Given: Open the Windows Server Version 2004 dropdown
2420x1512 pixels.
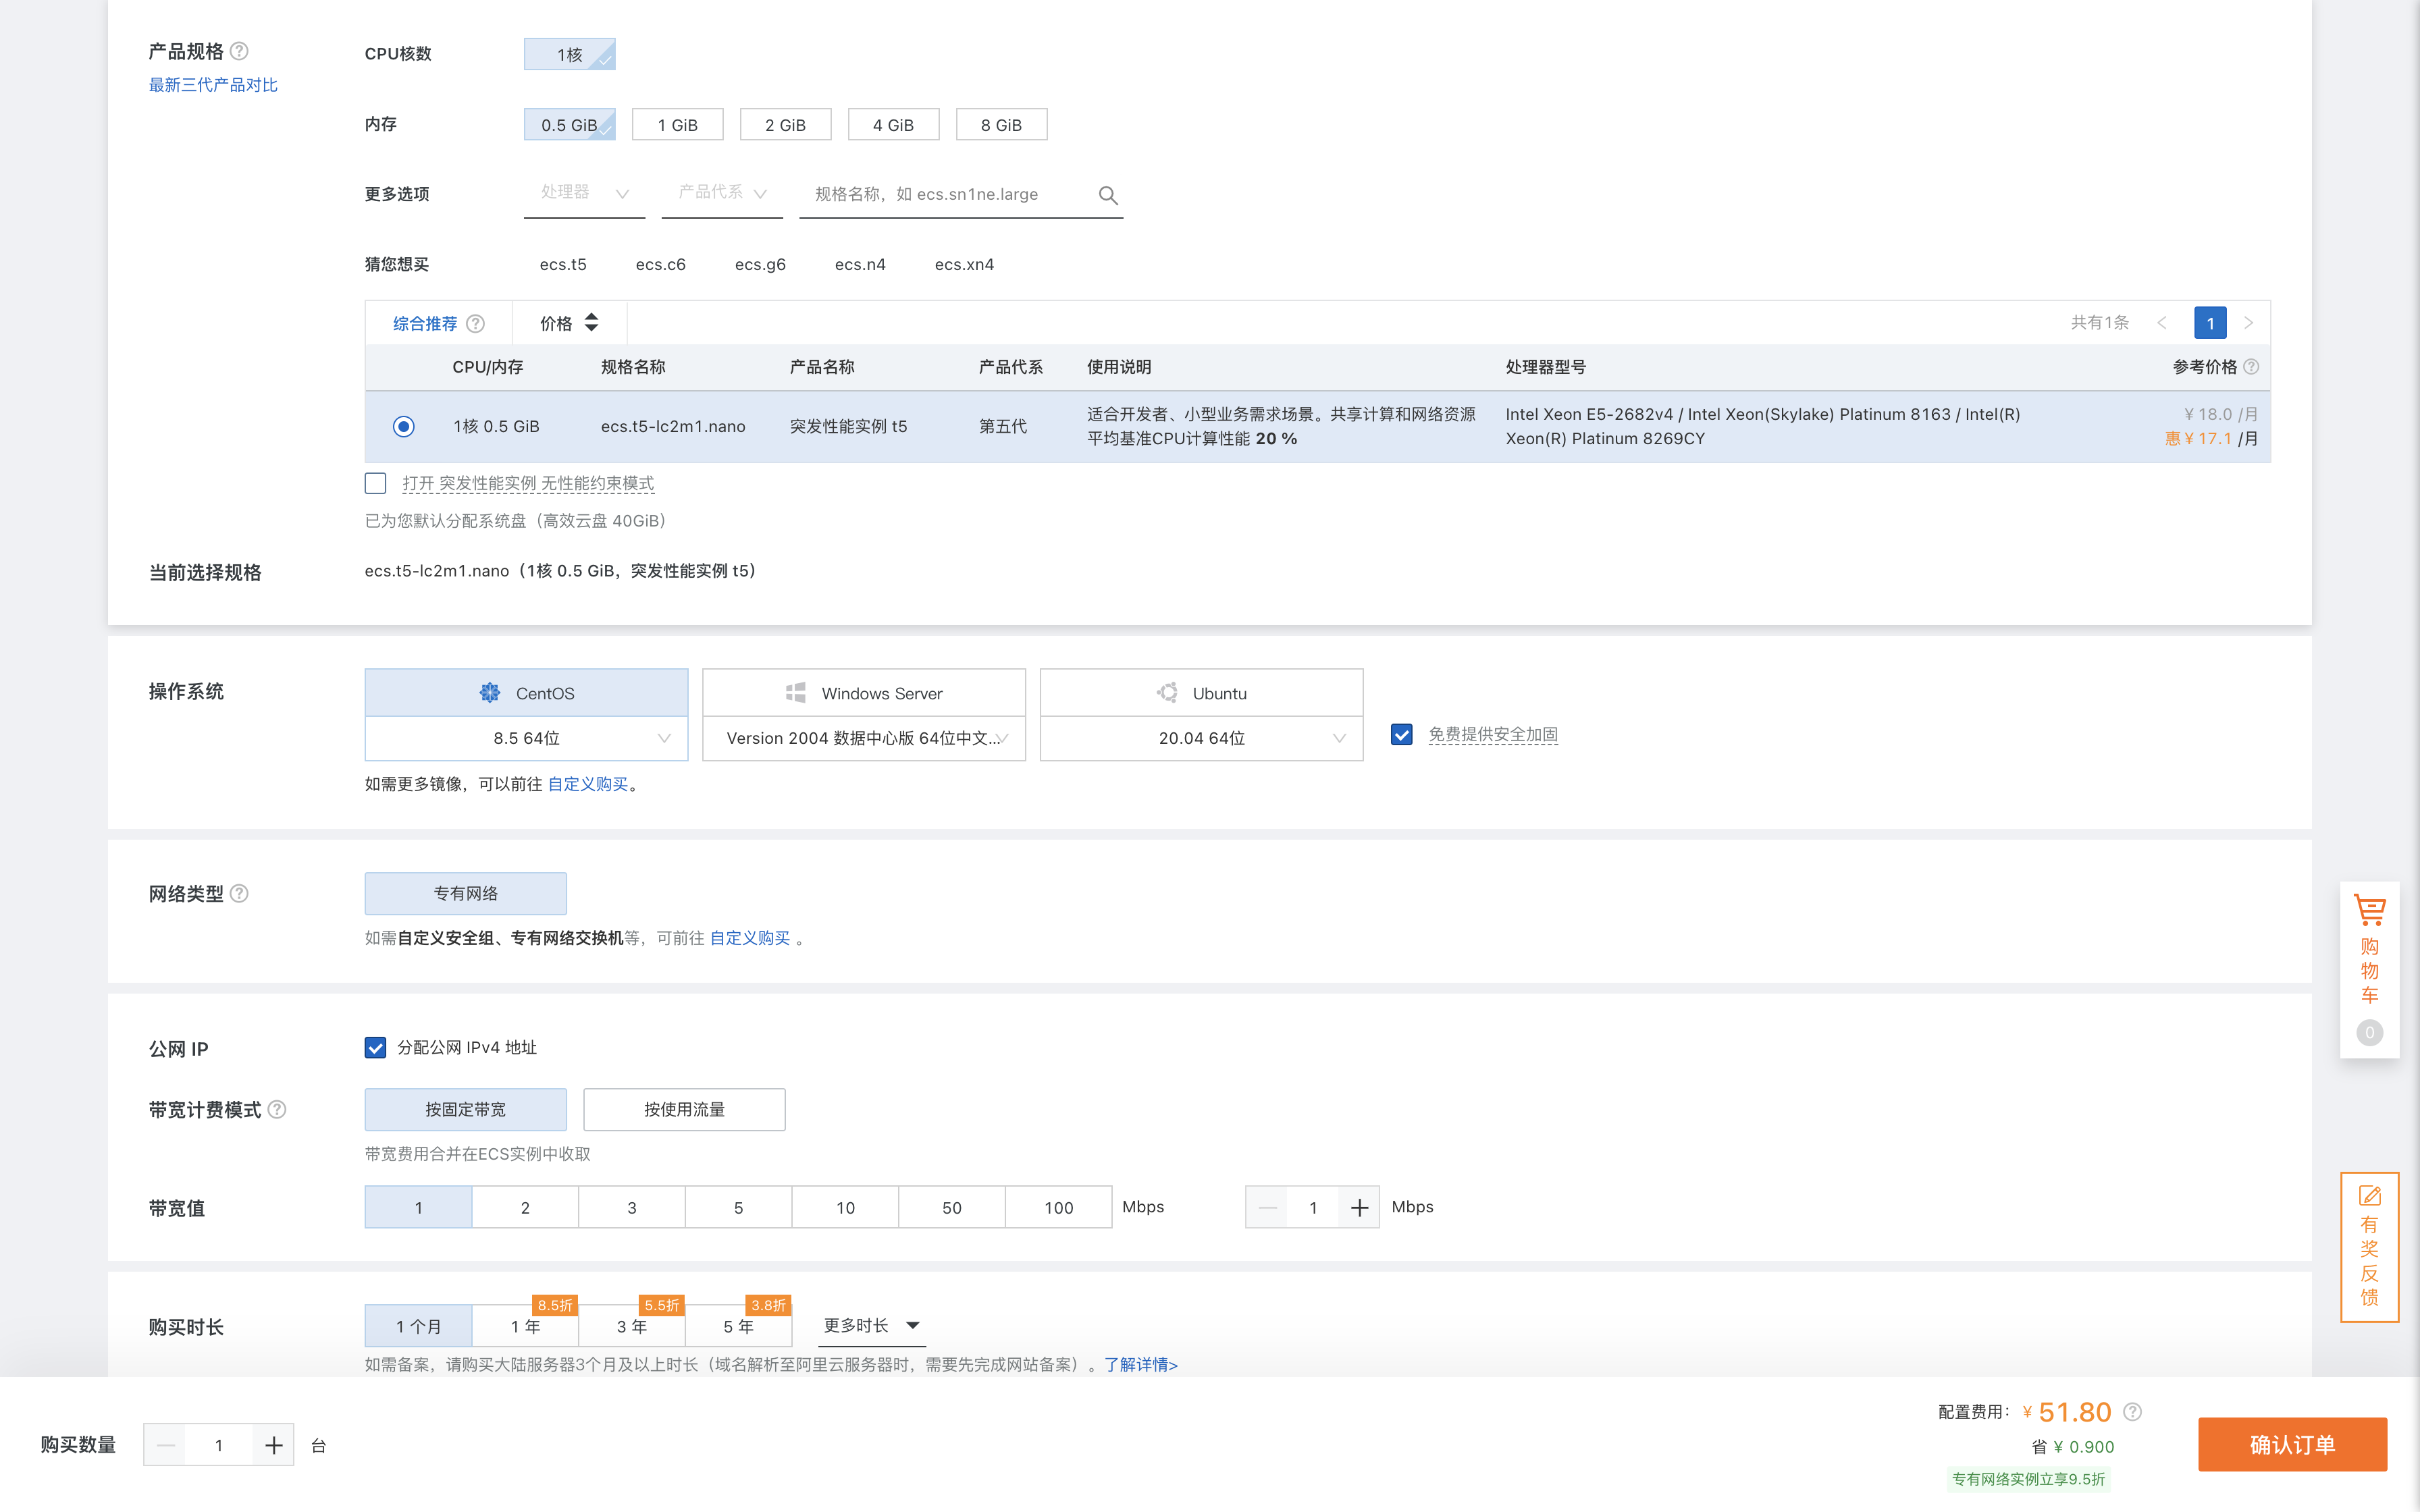Looking at the screenshot, I should 864,738.
